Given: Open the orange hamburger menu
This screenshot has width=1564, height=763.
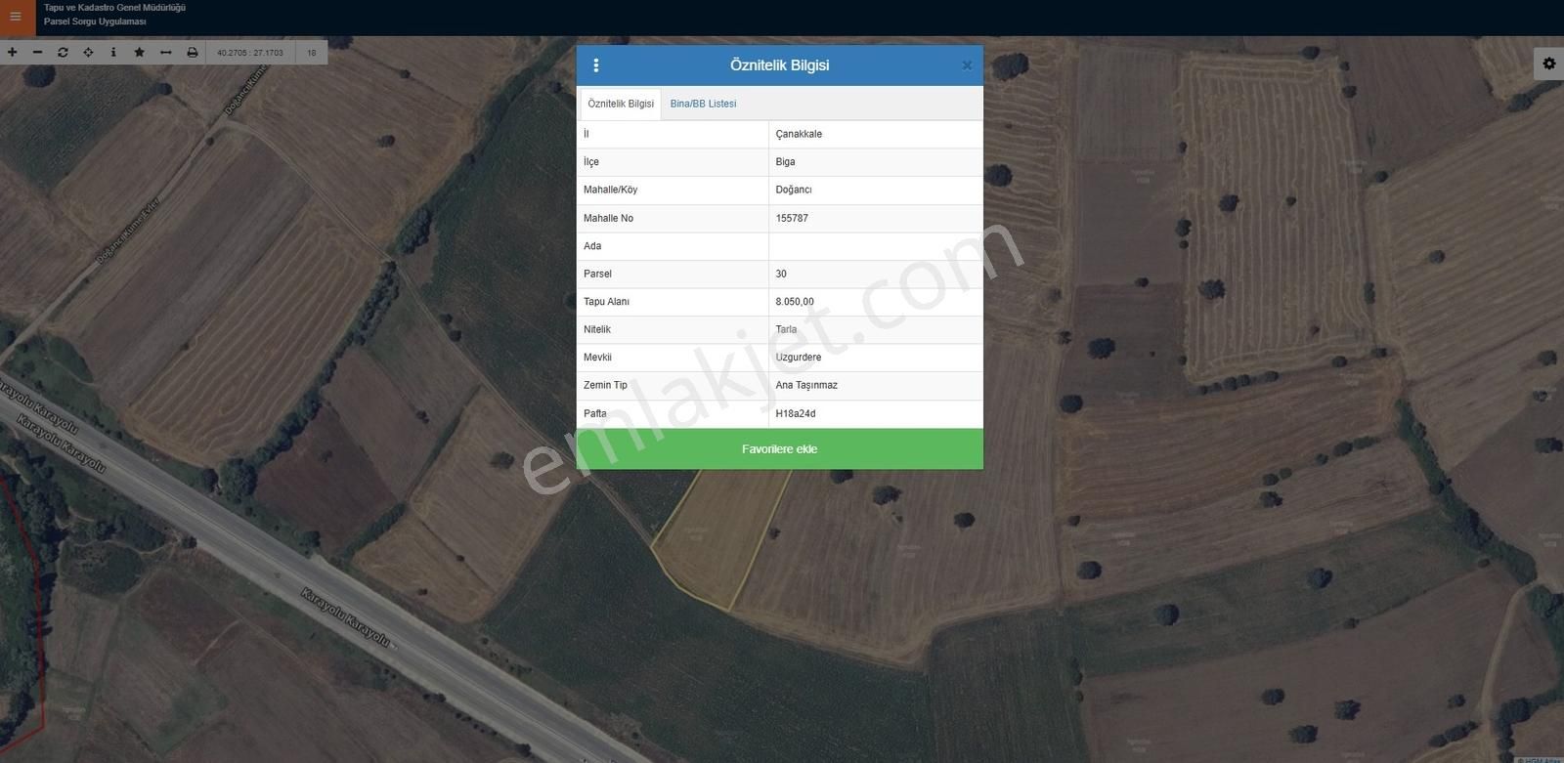Looking at the screenshot, I should click(16, 17).
